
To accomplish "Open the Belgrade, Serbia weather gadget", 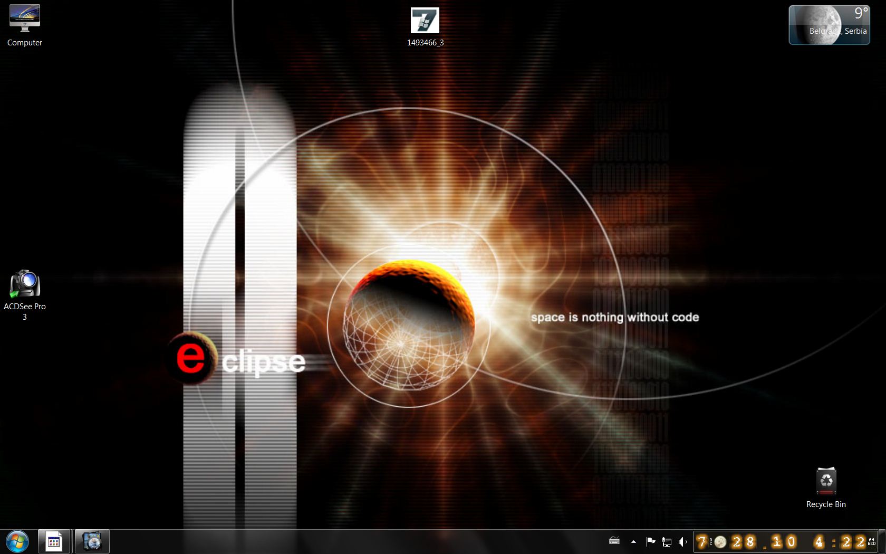I will tap(829, 25).
